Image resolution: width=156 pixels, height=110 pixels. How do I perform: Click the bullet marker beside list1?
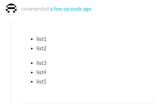point(32,39)
